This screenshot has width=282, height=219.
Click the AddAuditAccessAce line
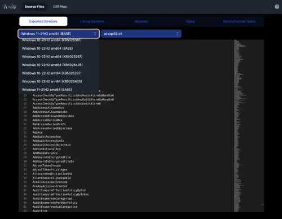[x=47, y=137]
